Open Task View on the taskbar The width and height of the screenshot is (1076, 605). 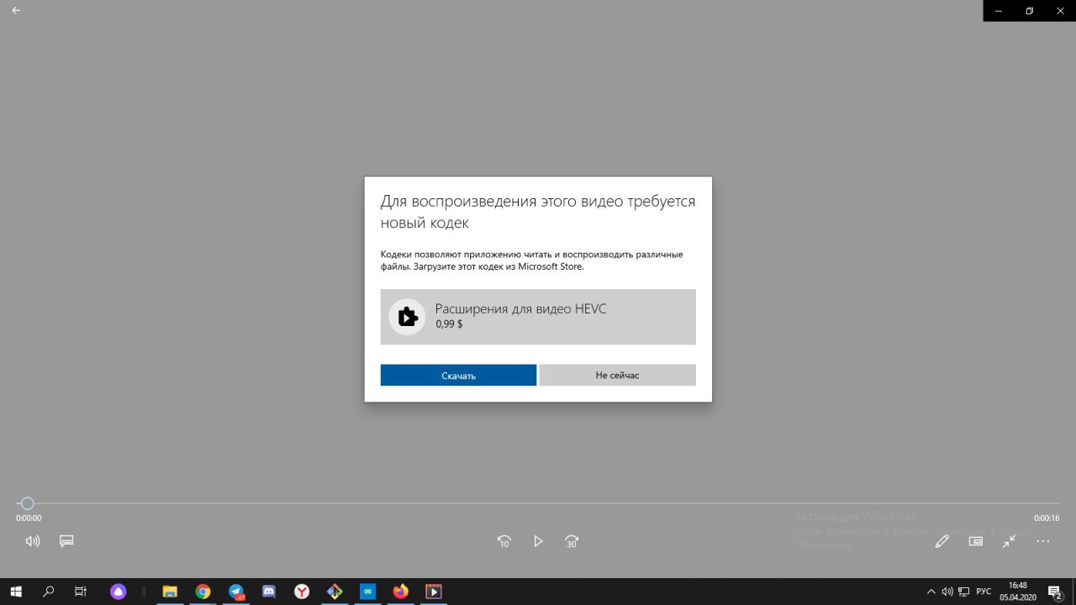[81, 592]
